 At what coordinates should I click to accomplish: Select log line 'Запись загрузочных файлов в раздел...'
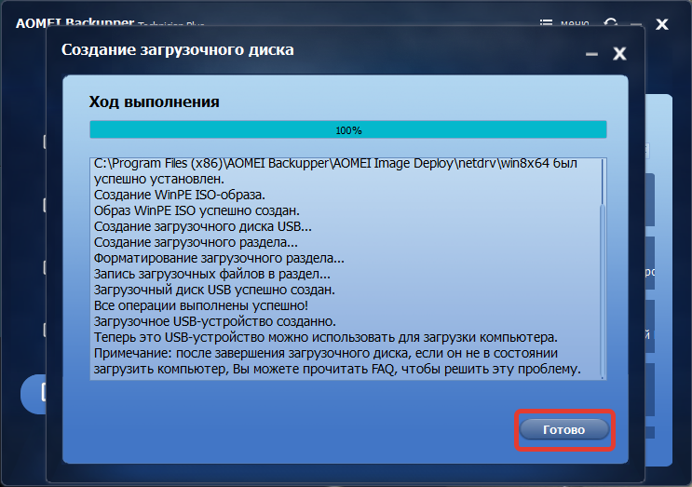212,275
